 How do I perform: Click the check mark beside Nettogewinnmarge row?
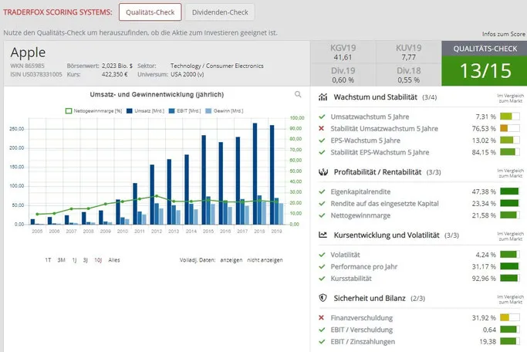[322, 215]
